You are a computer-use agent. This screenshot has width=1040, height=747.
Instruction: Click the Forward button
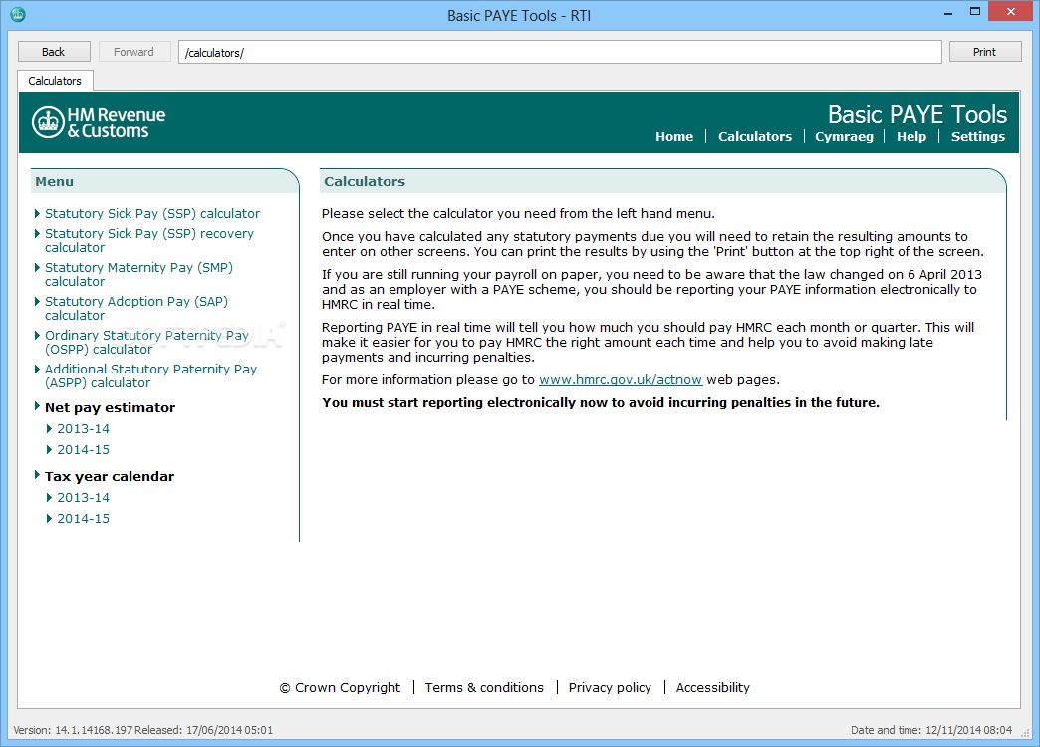tap(133, 52)
